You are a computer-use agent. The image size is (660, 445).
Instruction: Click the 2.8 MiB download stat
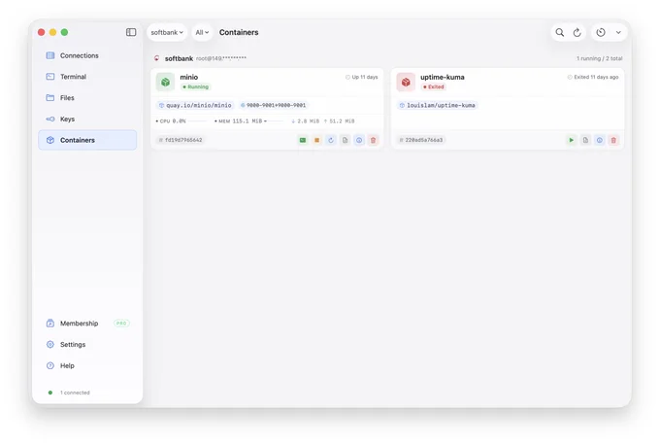pos(306,120)
